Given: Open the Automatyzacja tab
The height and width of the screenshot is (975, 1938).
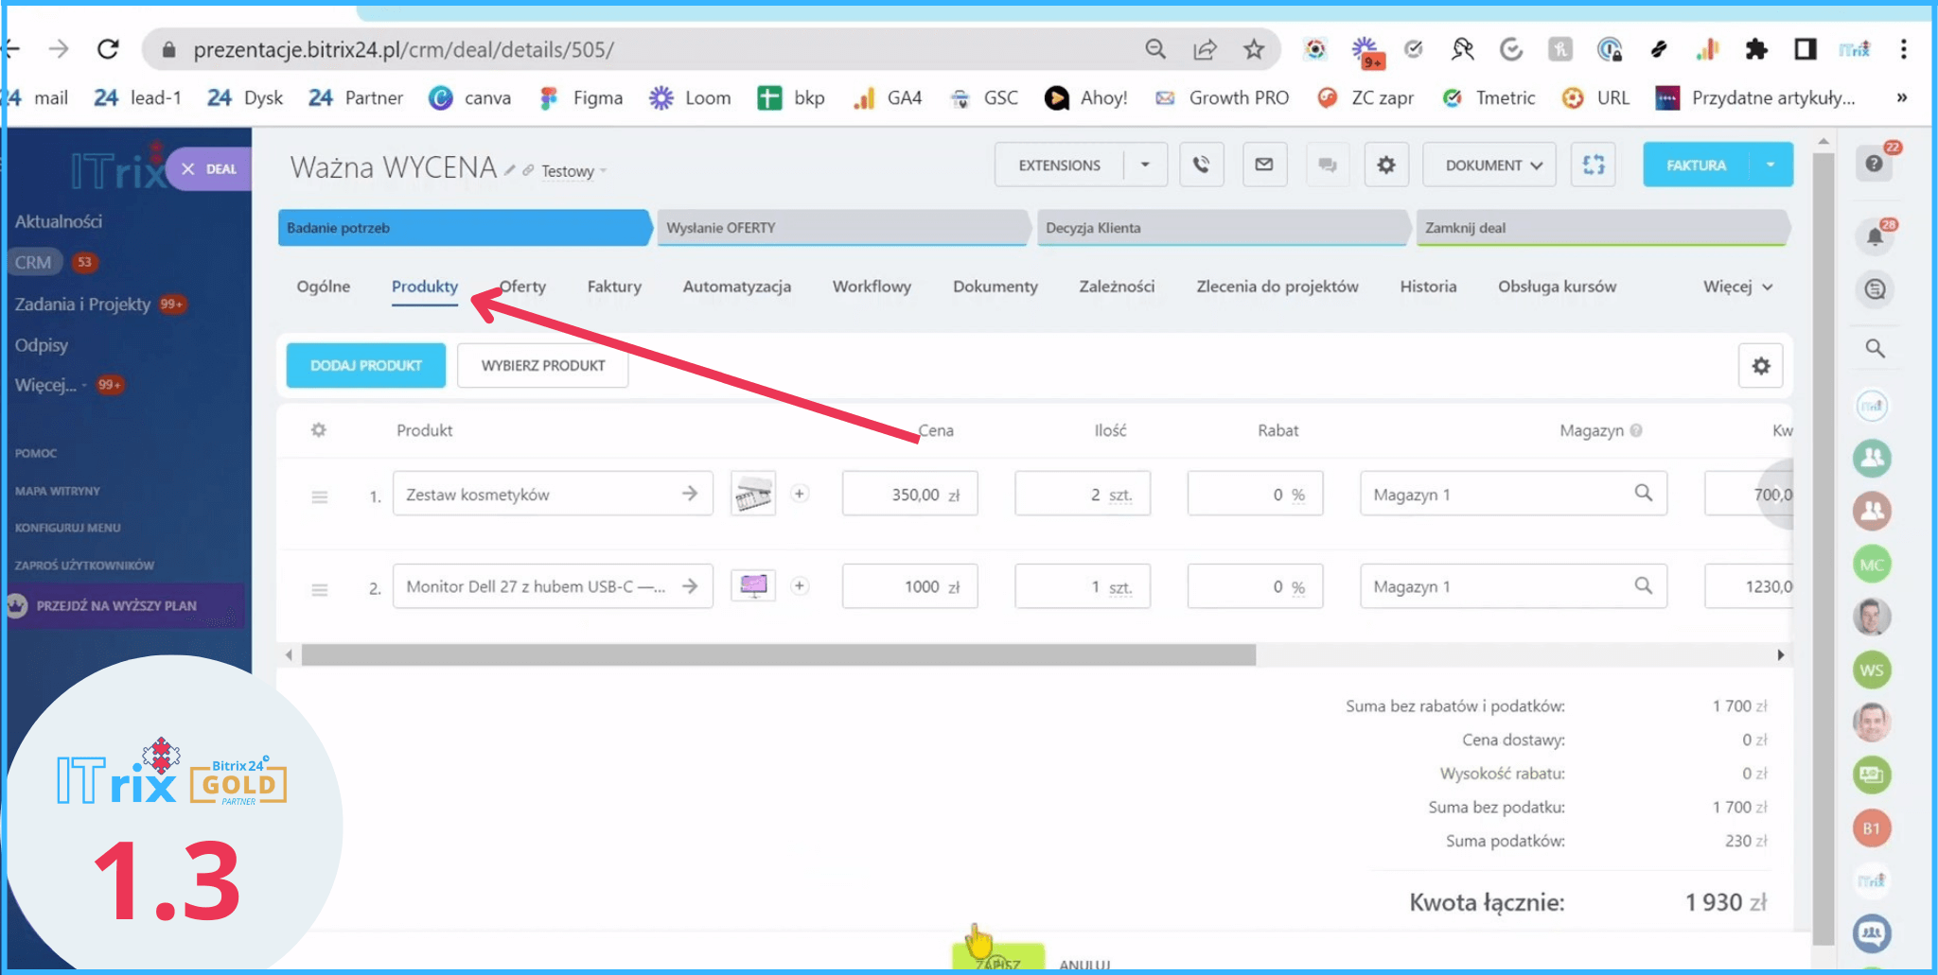Looking at the screenshot, I should click(736, 287).
